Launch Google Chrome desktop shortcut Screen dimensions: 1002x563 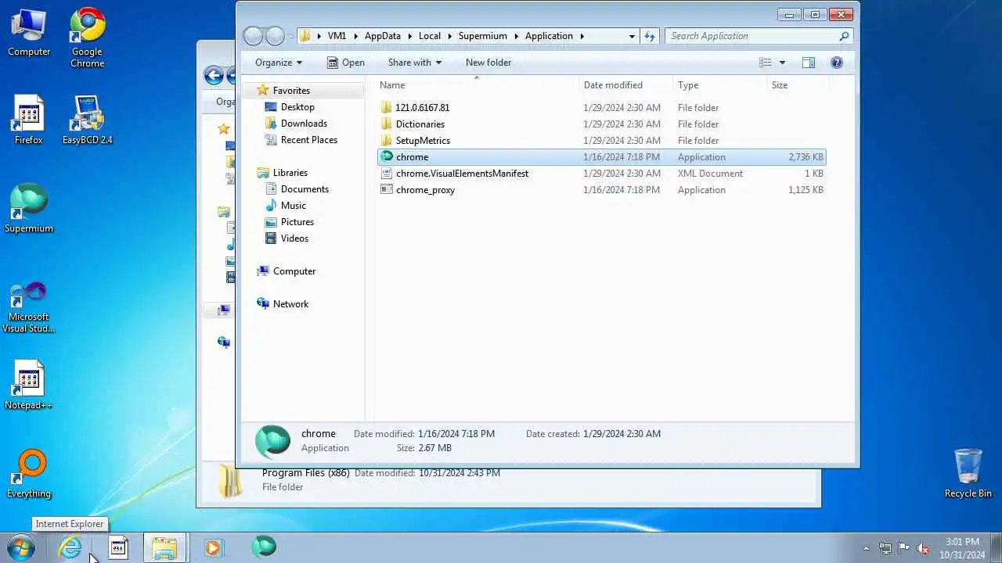(87, 38)
